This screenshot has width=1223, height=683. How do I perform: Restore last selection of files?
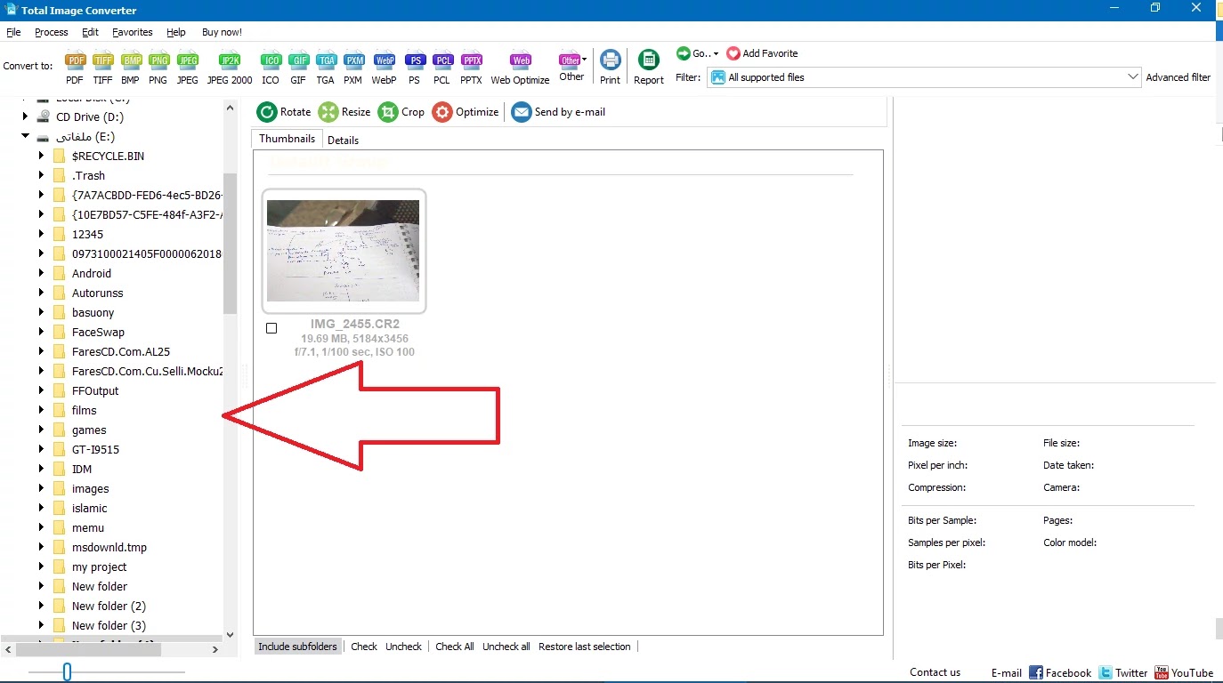[x=585, y=647]
